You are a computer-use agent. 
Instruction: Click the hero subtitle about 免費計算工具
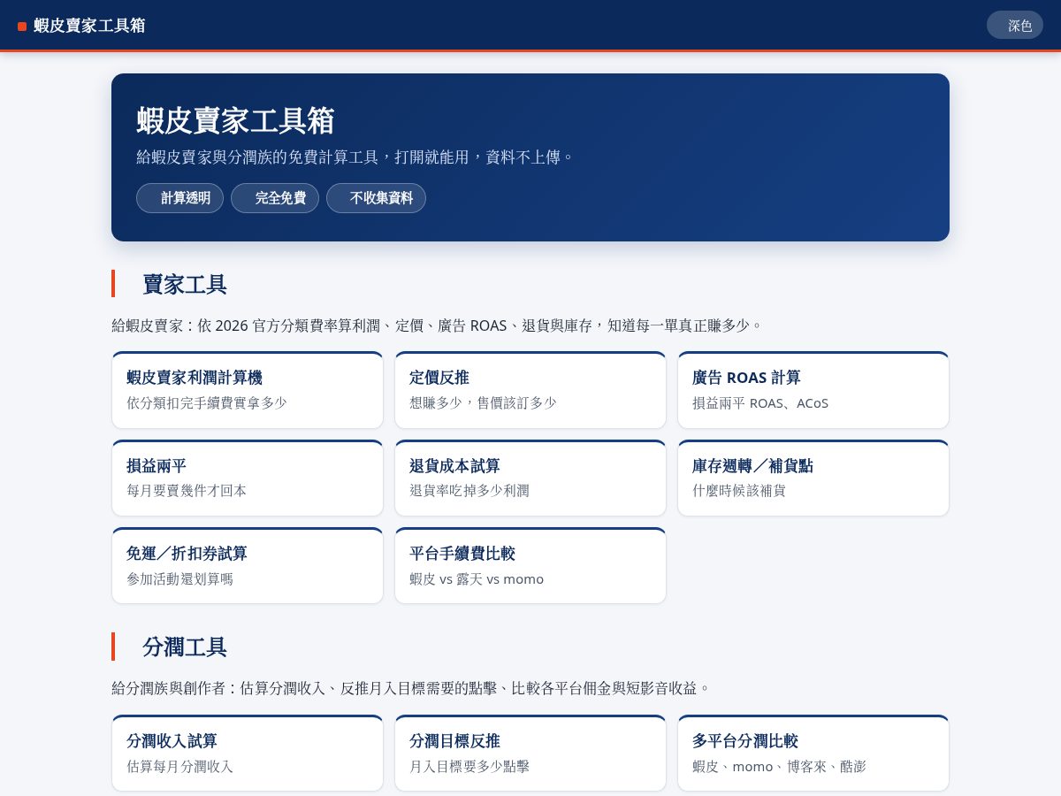[x=355, y=157]
